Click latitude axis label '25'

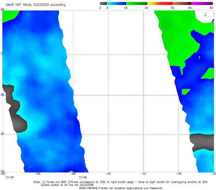pos(2,134)
